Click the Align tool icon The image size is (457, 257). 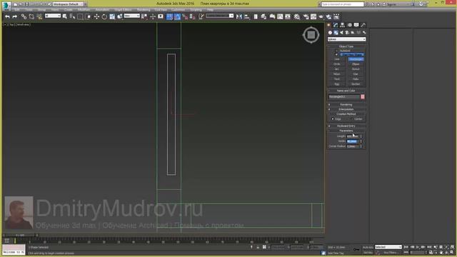[247, 16]
